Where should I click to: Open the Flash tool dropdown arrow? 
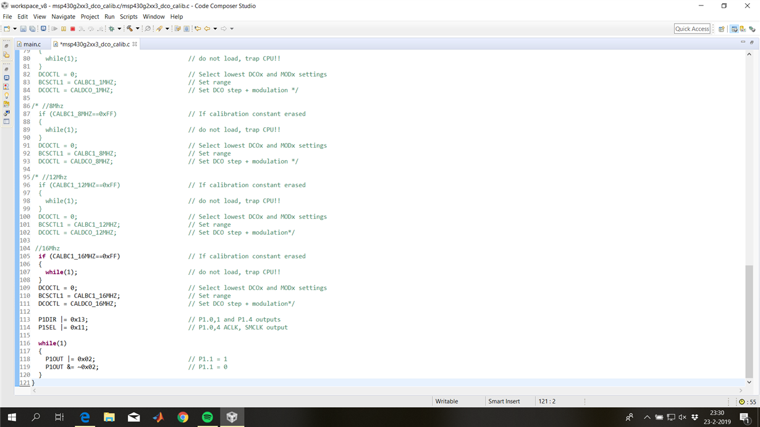167,28
